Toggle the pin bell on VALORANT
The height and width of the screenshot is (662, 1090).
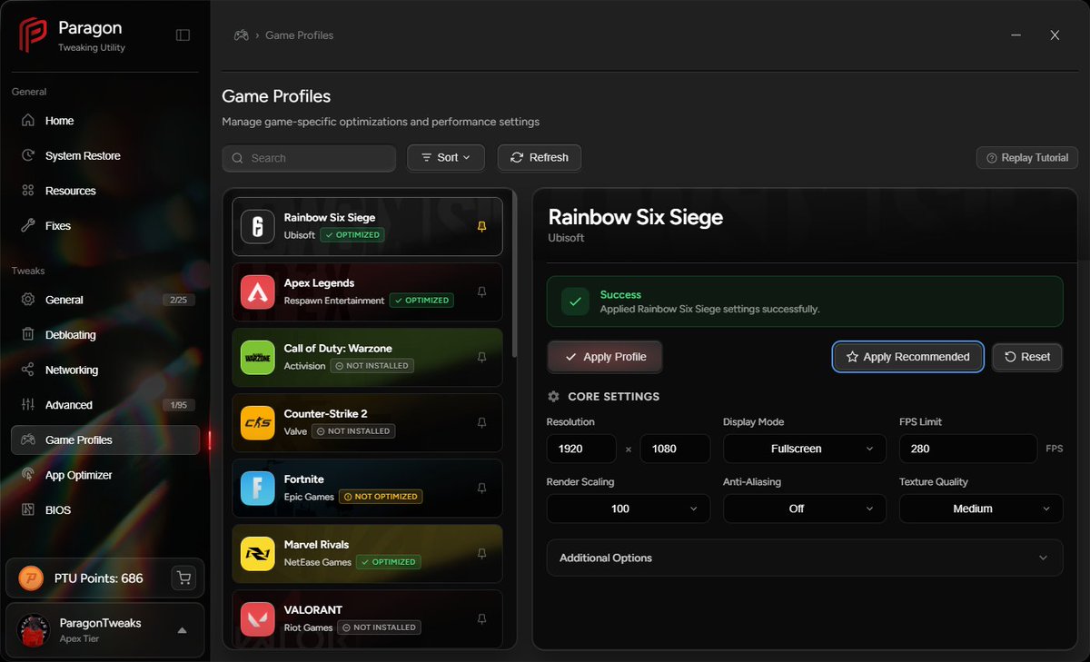click(482, 618)
